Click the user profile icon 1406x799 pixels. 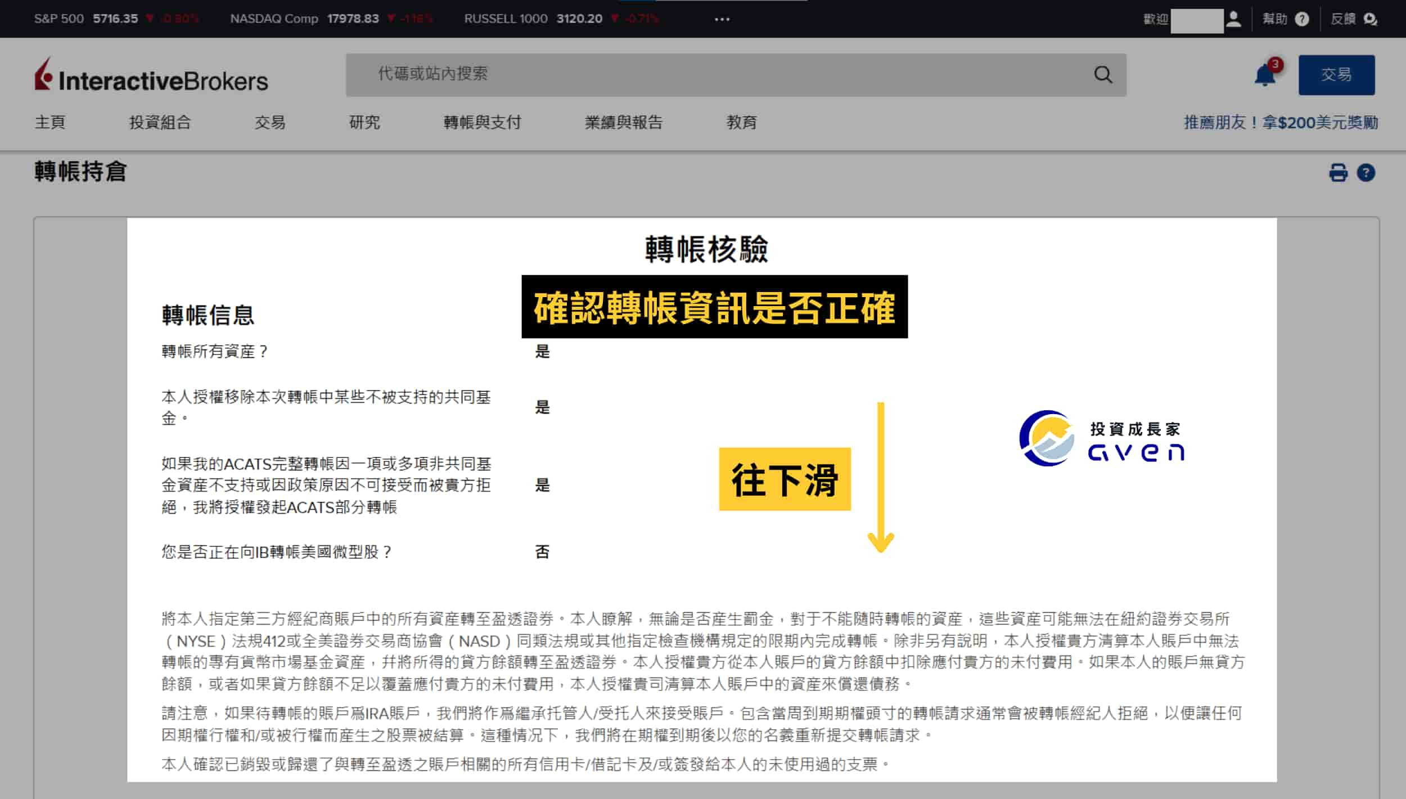click(x=1233, y=19)
